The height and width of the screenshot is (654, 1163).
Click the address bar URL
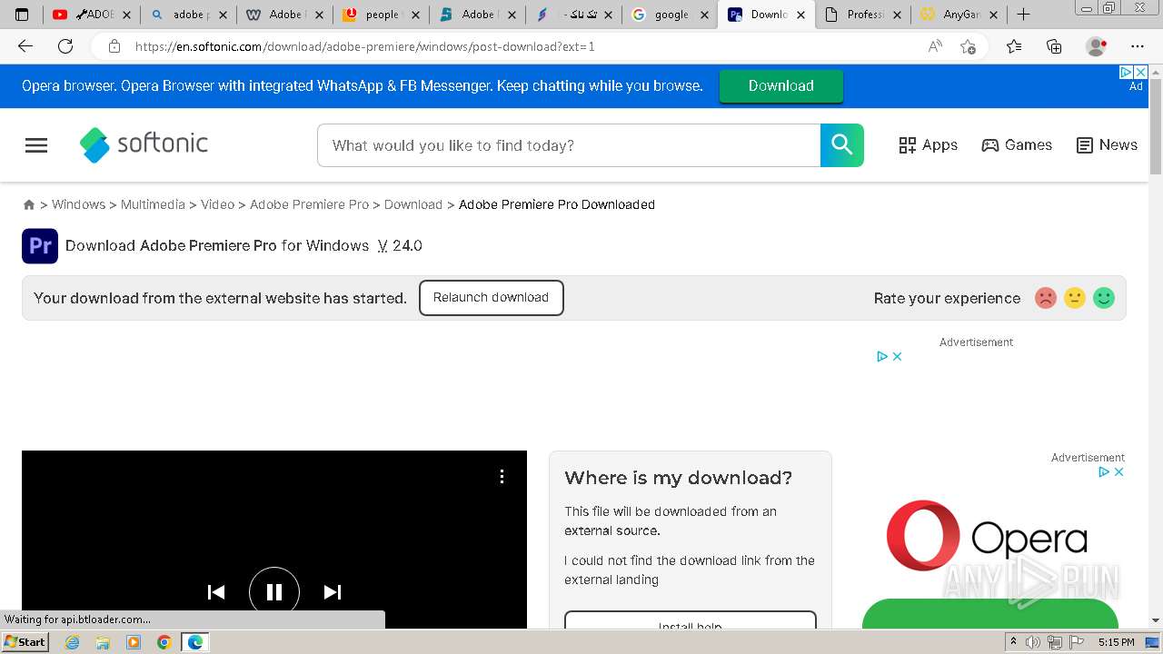(x=364, y=46)
